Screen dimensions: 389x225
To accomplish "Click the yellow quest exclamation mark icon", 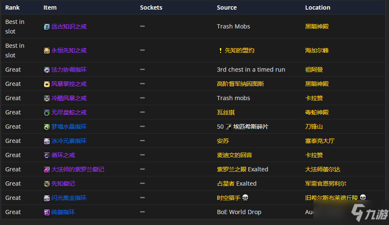I will point(220,51).
